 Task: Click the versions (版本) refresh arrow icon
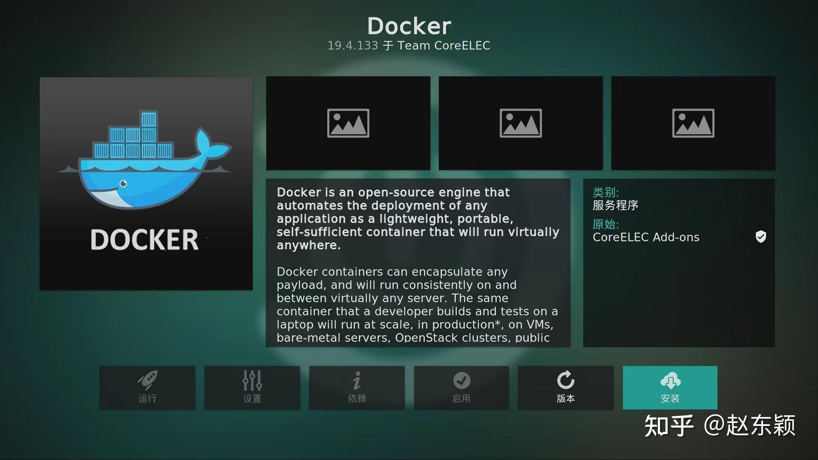pyautogui.click(x=566, y=380)
